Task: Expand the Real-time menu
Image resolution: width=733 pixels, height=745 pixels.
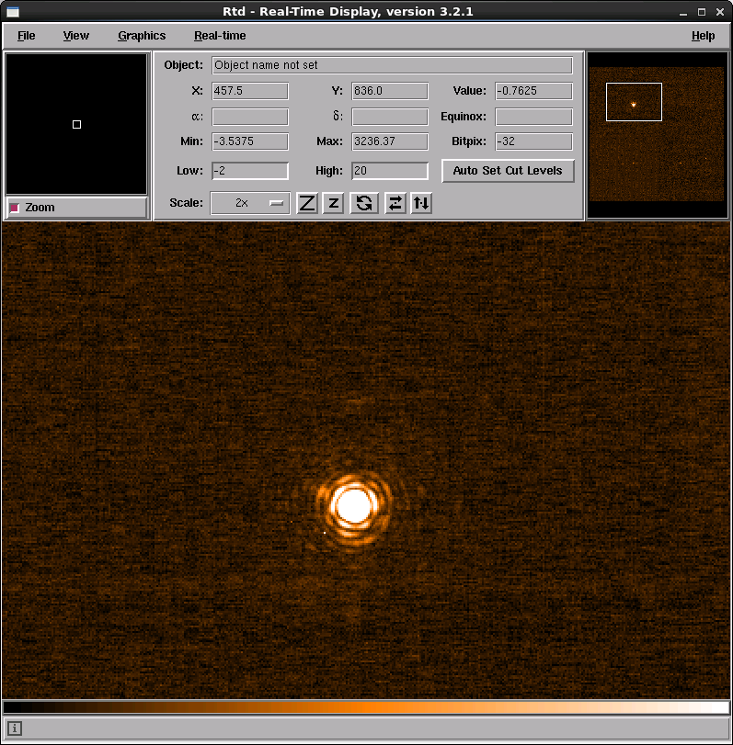Action: point(220,36)
